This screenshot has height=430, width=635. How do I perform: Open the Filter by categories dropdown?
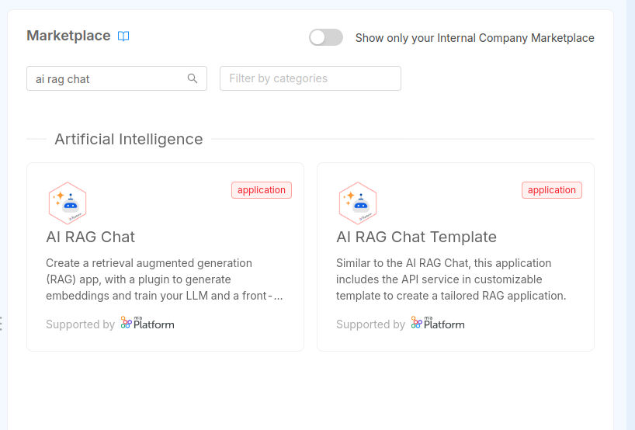click(311, 78)
